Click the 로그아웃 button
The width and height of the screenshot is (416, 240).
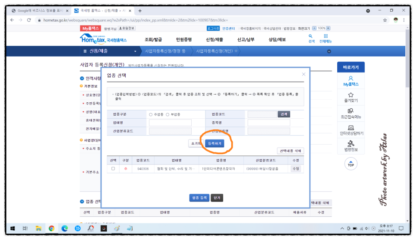click(213, 28)
